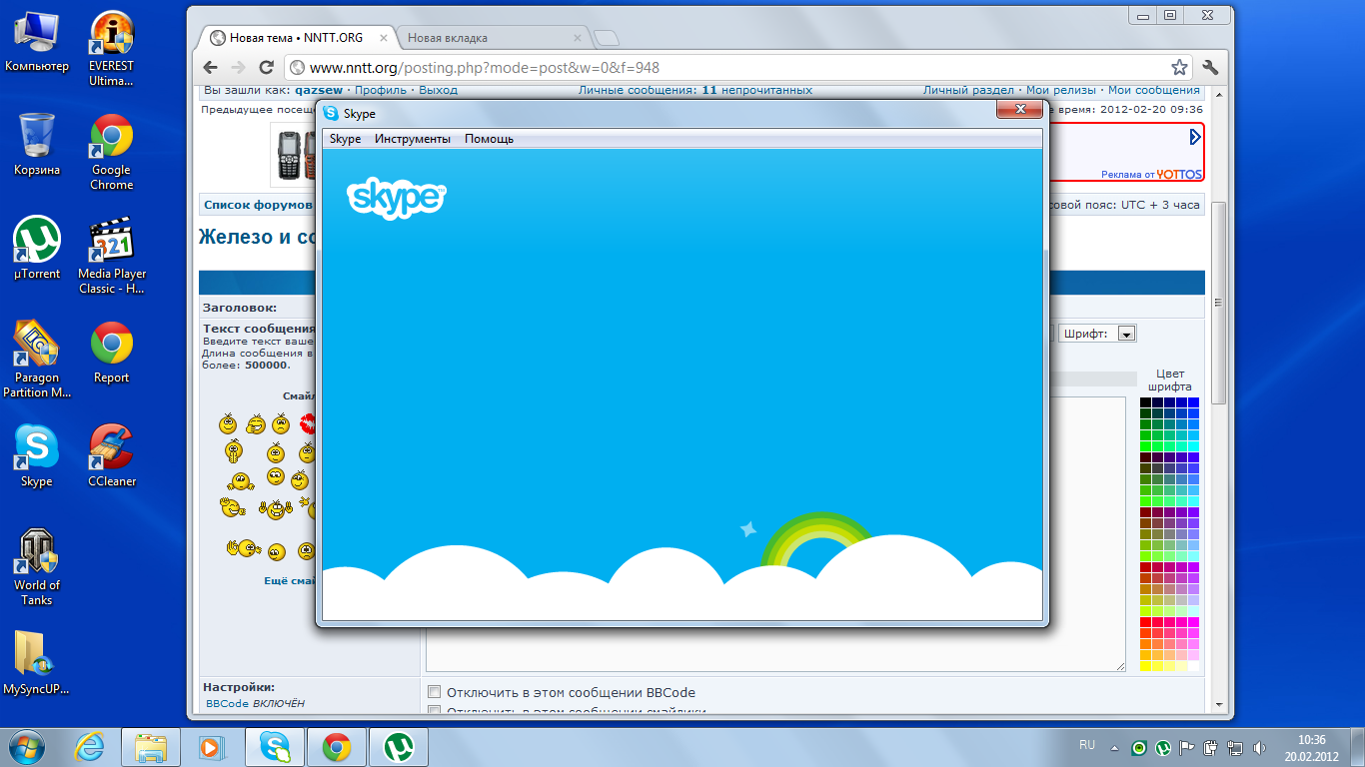Open the Помощь menu in Skype
This screenshot has height=767, width=1365.
[x=489, y=139]
